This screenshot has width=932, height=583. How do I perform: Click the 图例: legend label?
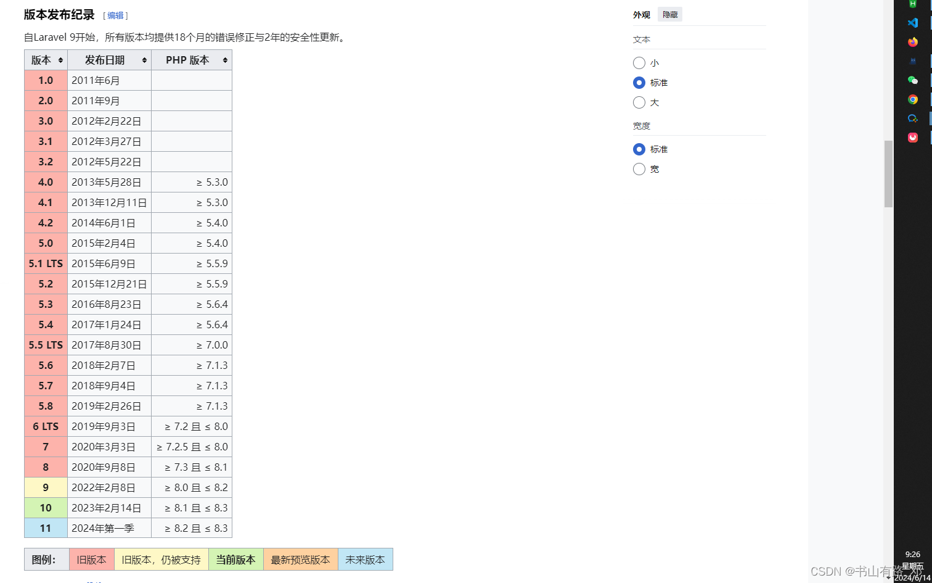47,560
